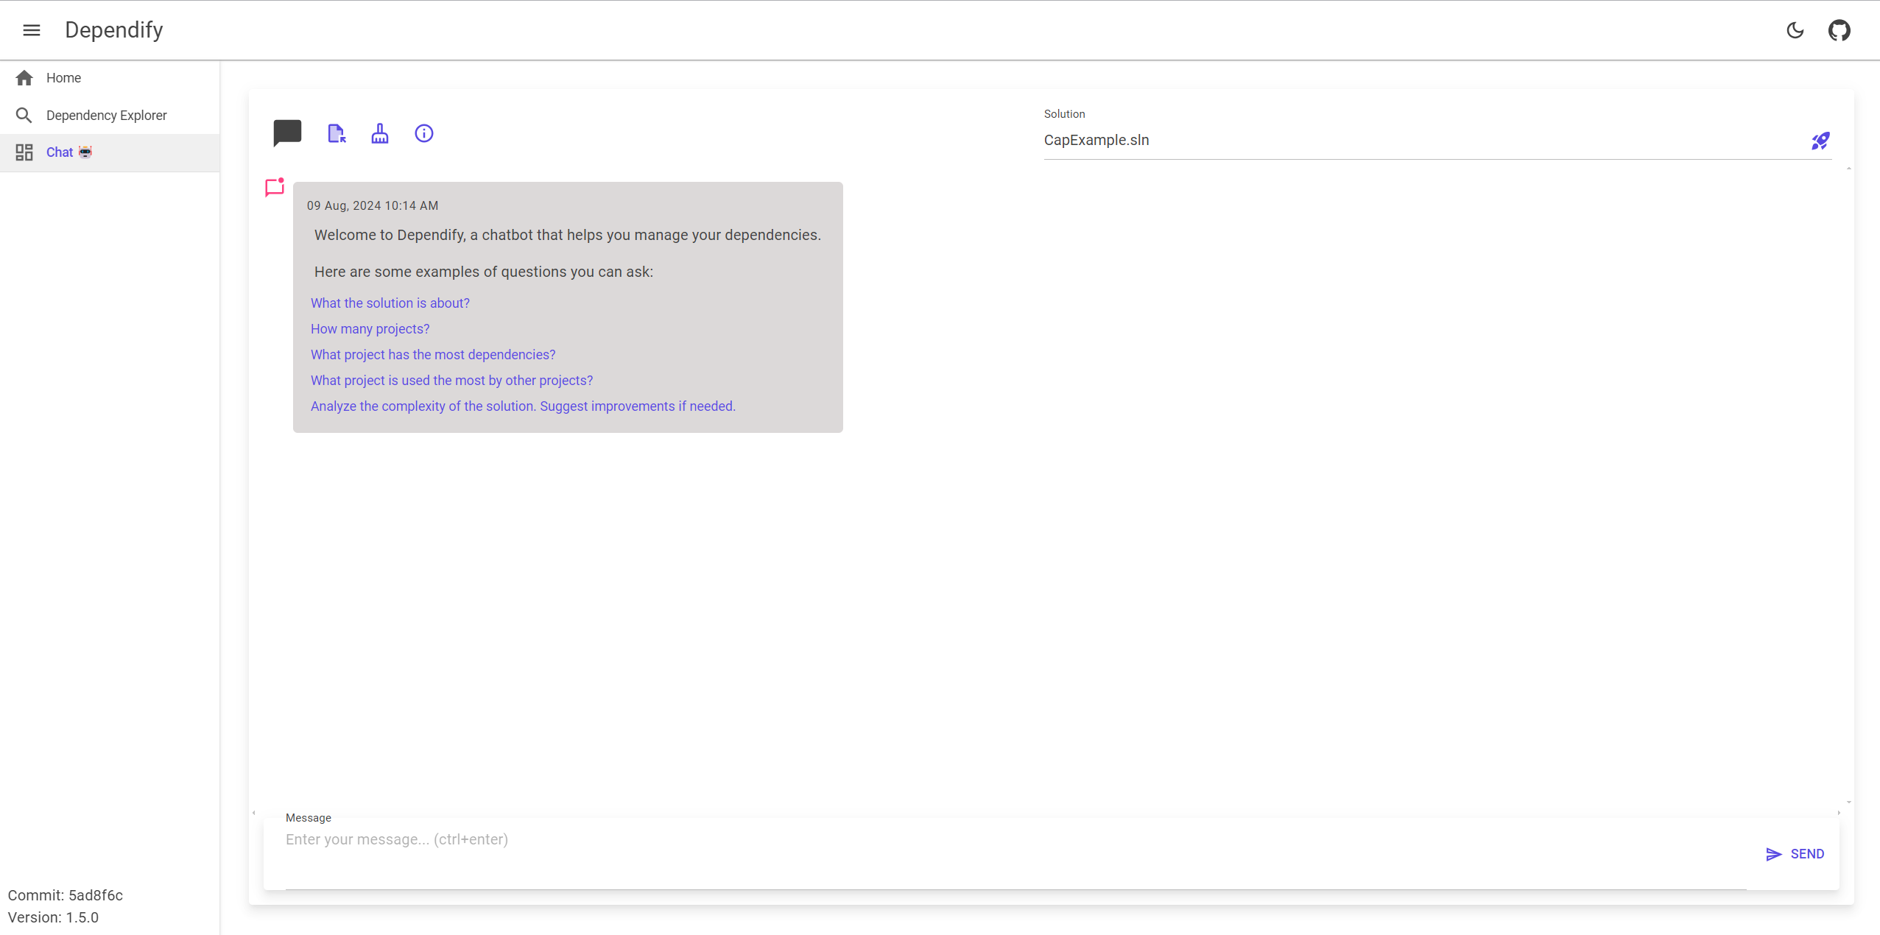Click 'What the solution is about?' link
Image resolution: width=1880 pixels, height=935 pixels.
coord(389,302)
